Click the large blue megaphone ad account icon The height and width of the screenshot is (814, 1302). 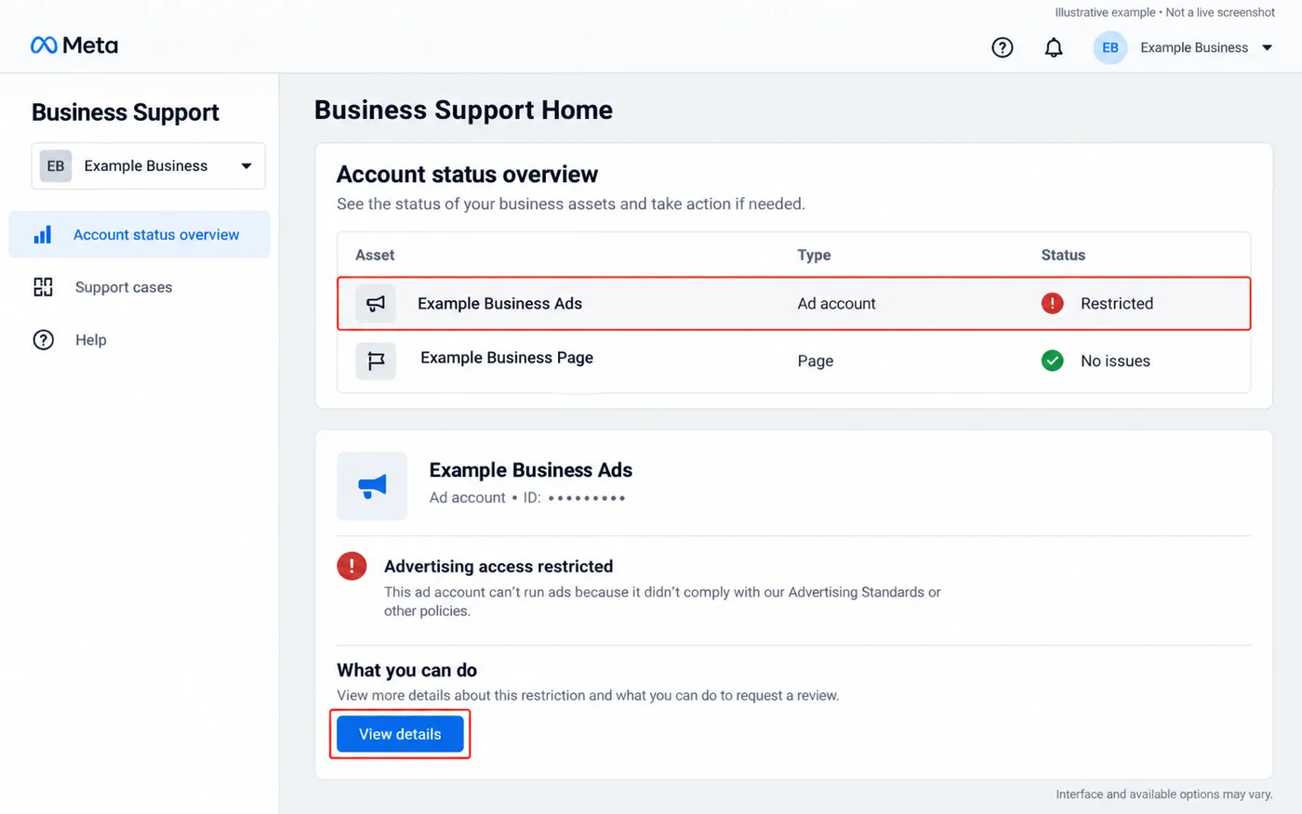pyautogui.click(x=372, y=486)
